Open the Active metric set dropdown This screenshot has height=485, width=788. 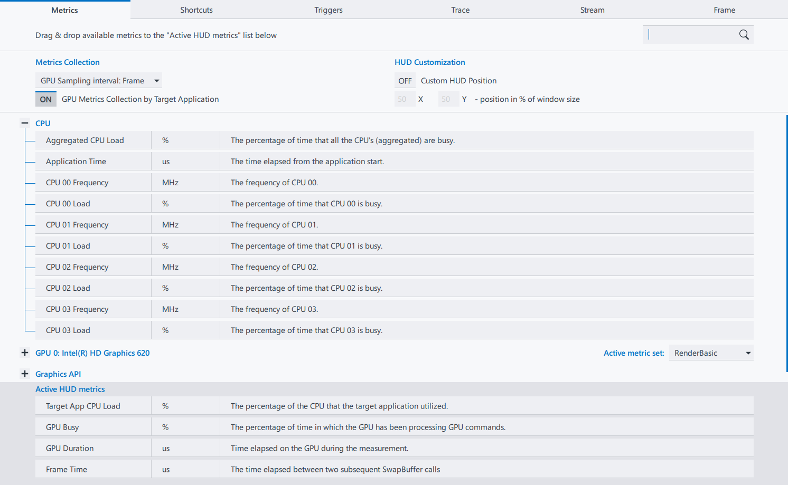tap(711, 353)
